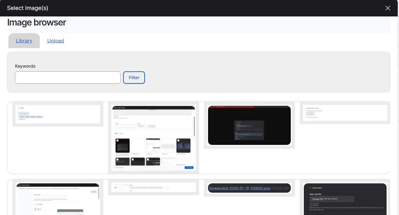This screenshot has height=215, width=399.
Task: Close the Select Image(s) dialog
Action: pyautogui.click(x=387, y=8)
